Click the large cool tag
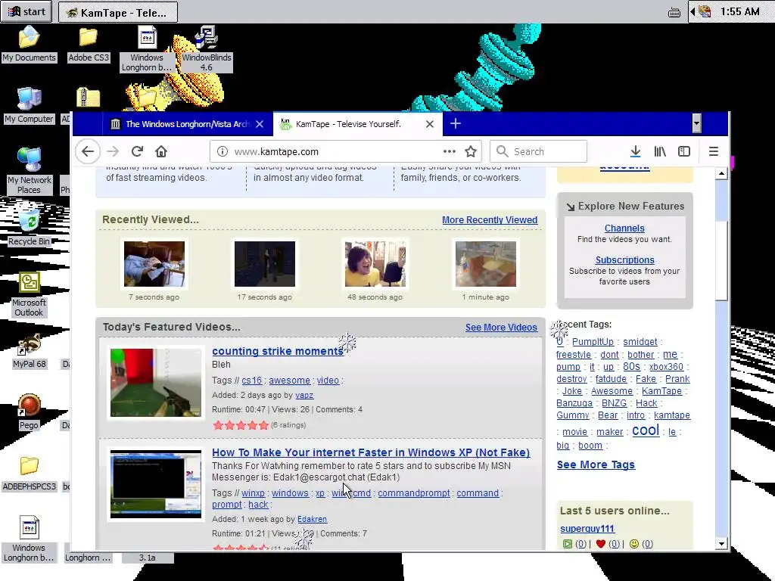This screenshot has height=581, width=775. pos(646,430)
